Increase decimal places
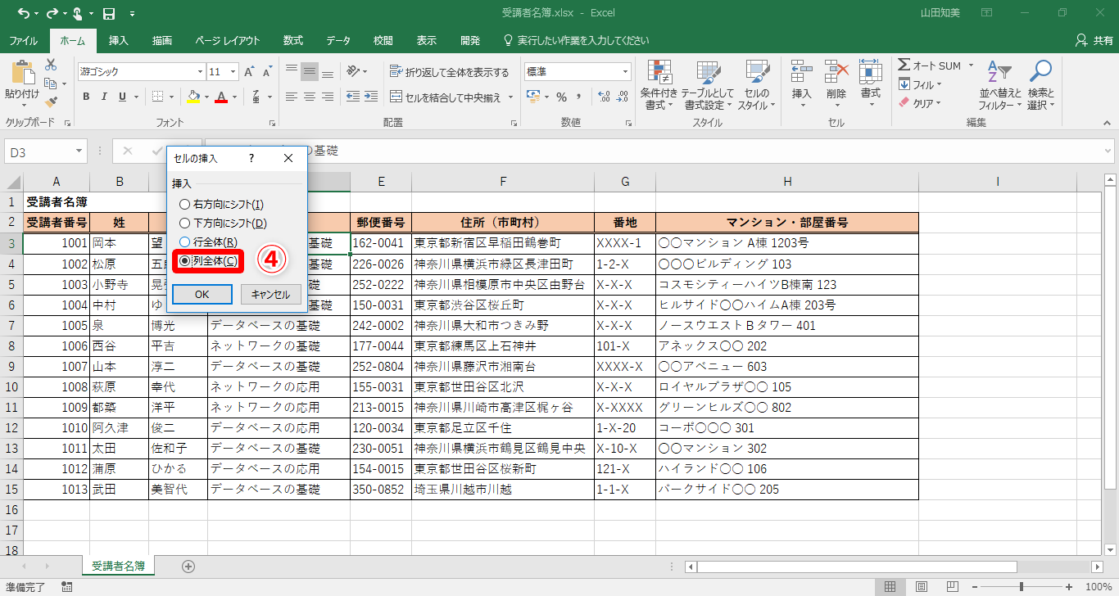This screenshot has height=596, width=1119. click(x=604, y=97)
